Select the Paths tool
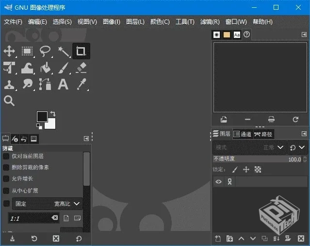Screen dimensions: 310x246 coord(45,84)
